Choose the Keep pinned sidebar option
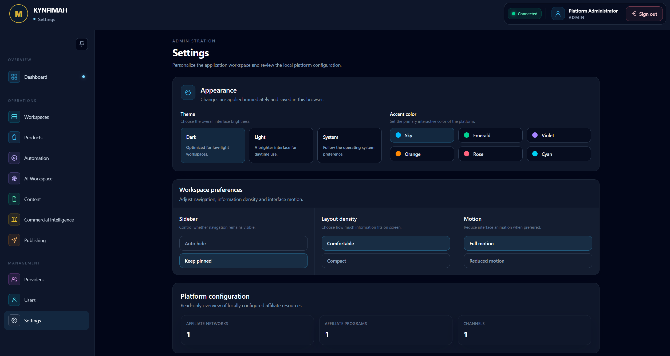The height and width of the screenshot is (356, 670). [243, 261]
